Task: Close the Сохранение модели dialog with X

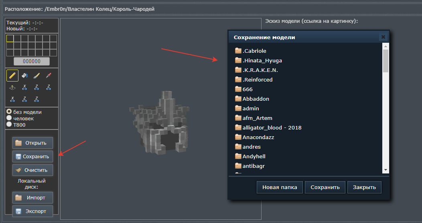Action: 383,37
